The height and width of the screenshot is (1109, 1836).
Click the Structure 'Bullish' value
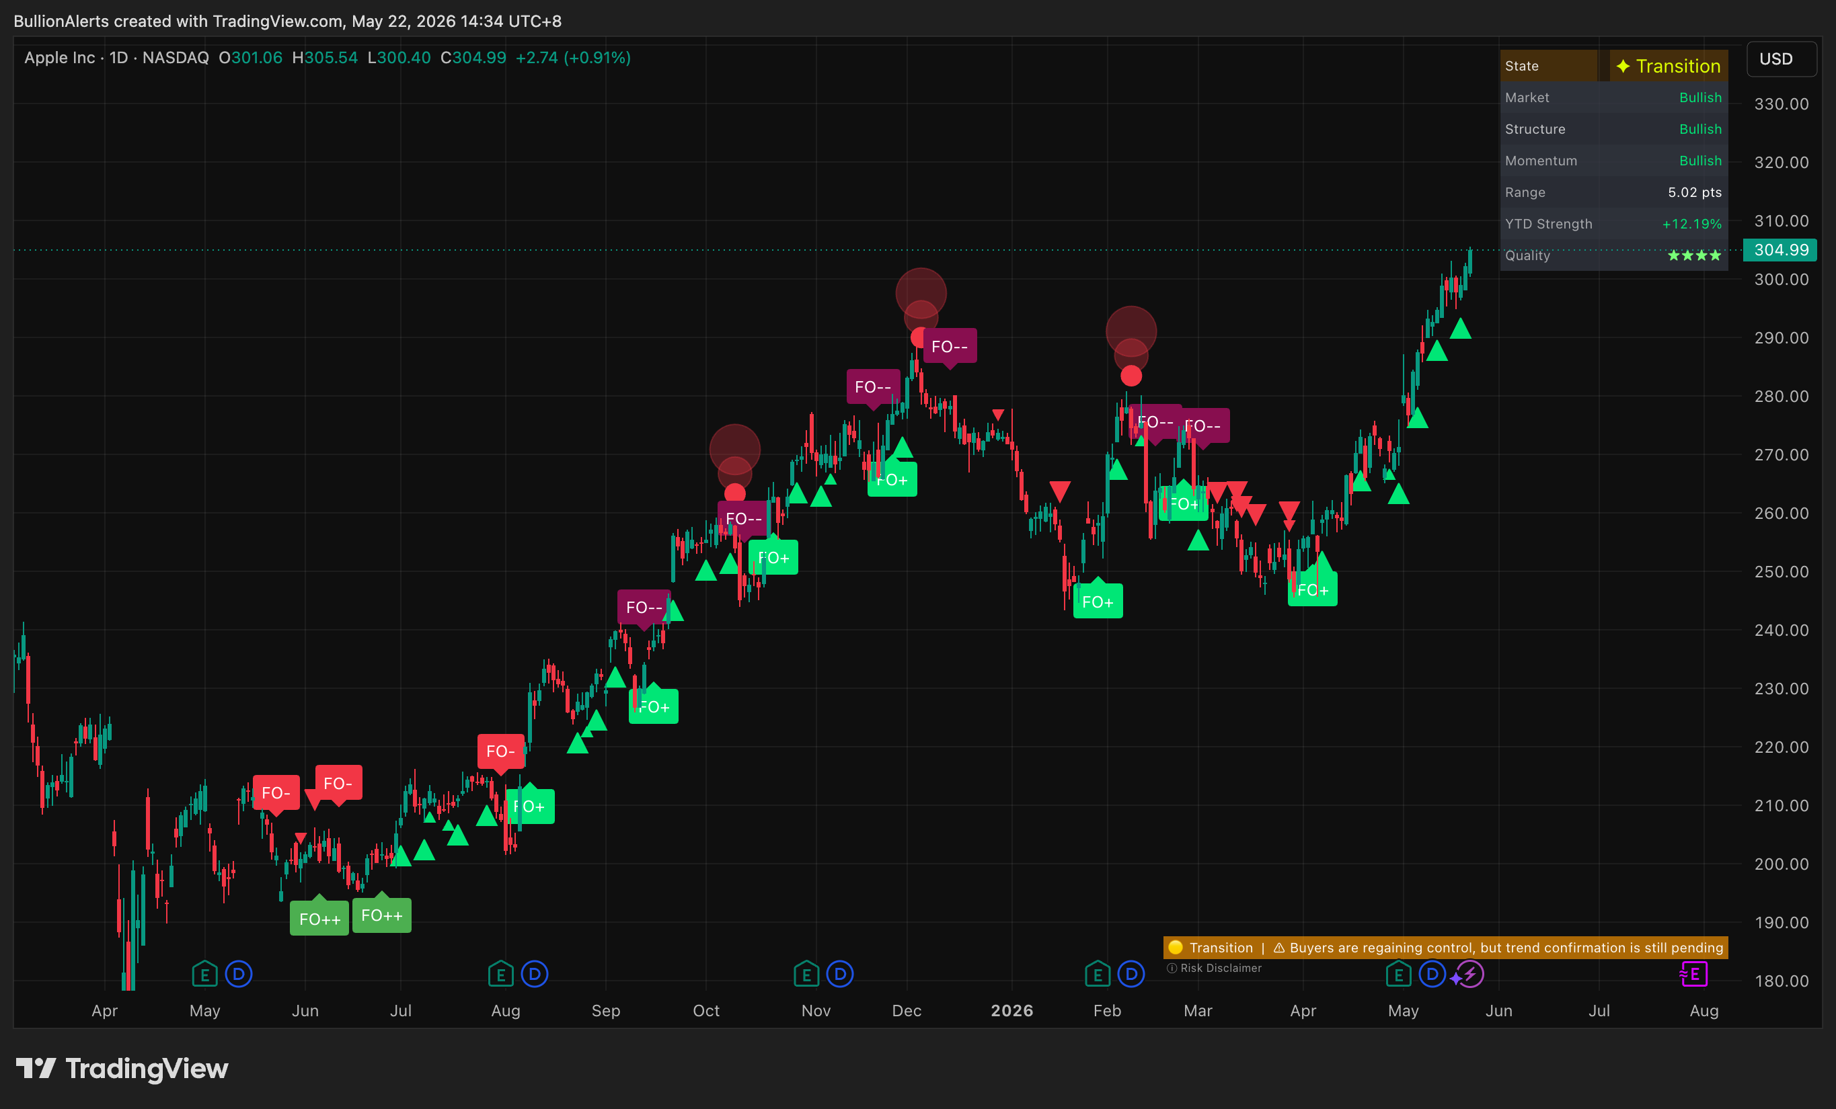1700,129
